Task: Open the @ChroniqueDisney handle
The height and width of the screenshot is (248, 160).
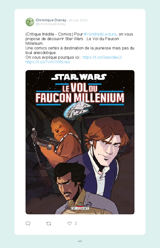Action: click(50, 24)
